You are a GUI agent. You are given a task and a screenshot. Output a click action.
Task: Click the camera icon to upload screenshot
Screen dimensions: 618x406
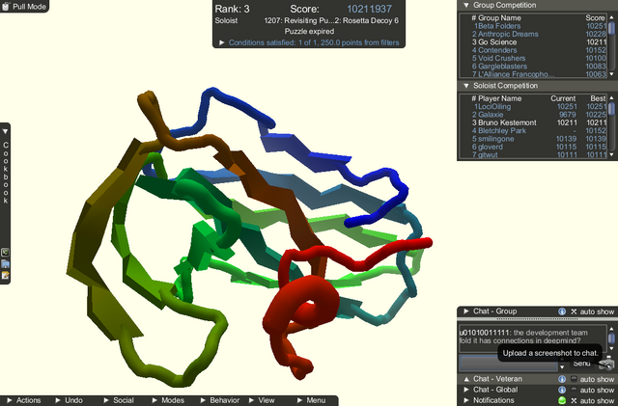[606, 364]
